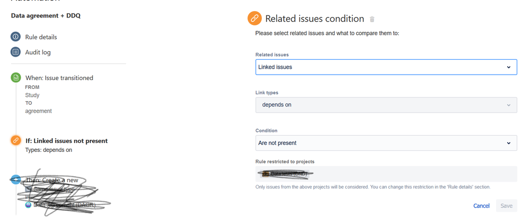The width and height of the screenshot is (530, 217).
Task: Open the Audit log icon
Action: [15, 52]
